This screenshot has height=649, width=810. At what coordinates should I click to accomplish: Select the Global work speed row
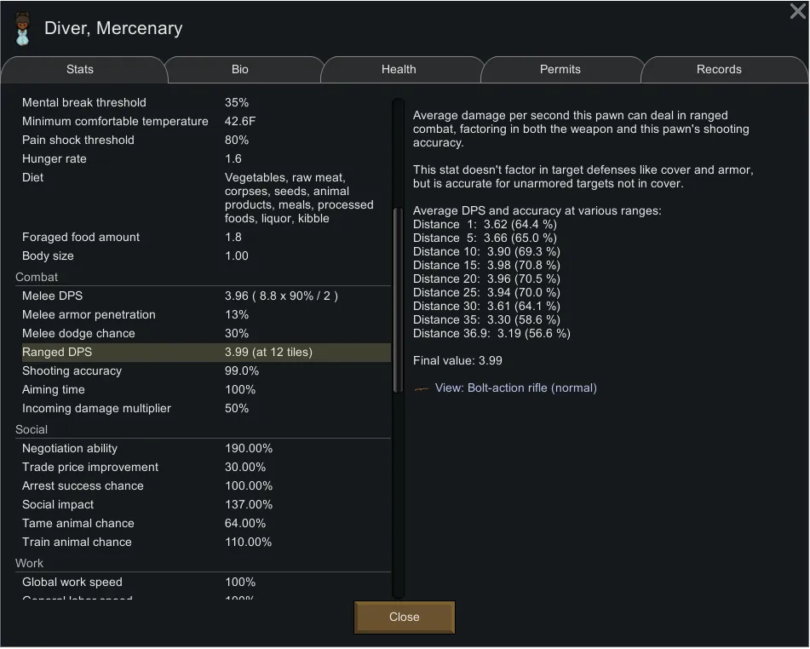tap(204, 583)
